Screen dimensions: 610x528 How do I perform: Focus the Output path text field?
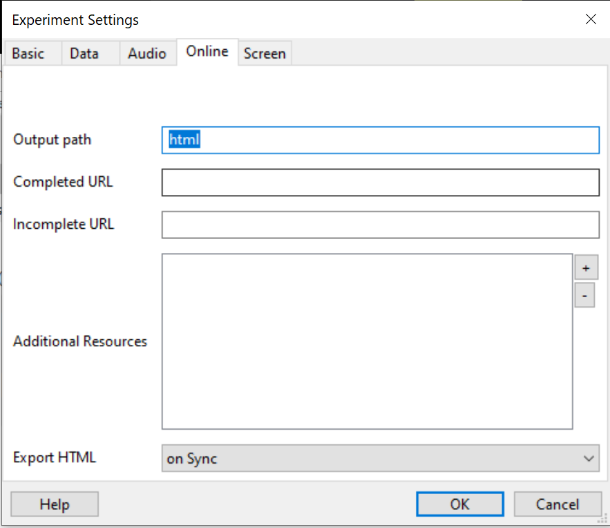click(380, 140)
